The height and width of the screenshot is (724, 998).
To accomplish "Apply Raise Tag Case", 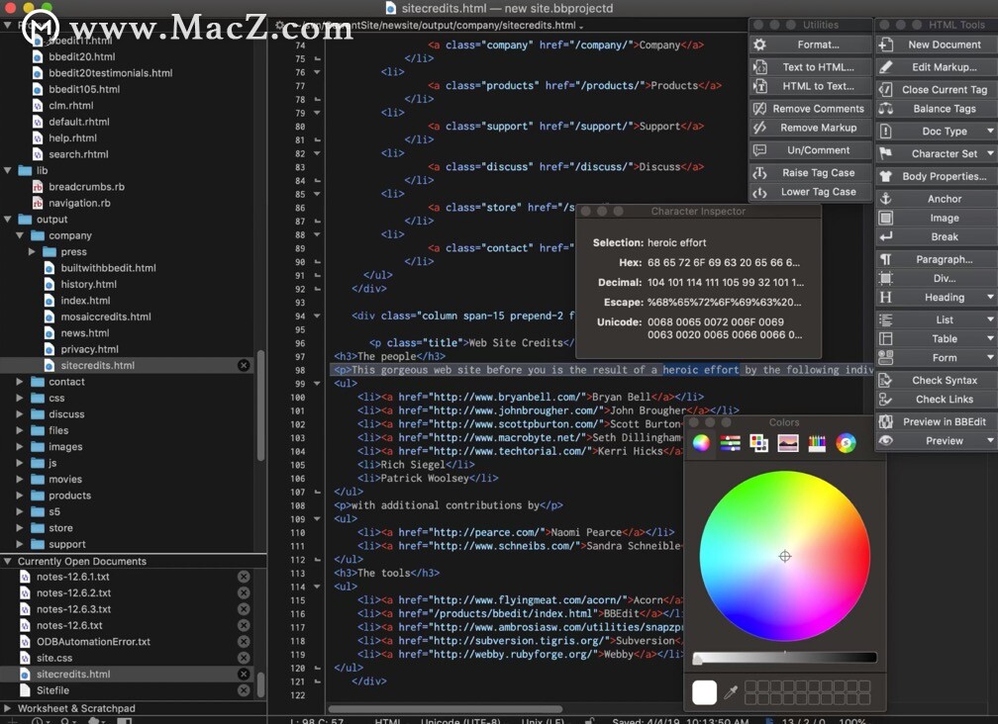I will coord(810,172).
